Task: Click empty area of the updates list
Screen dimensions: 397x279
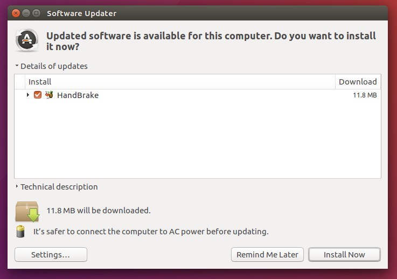Action: coord(198,139)
